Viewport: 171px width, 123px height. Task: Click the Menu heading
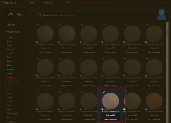(21, 14)
